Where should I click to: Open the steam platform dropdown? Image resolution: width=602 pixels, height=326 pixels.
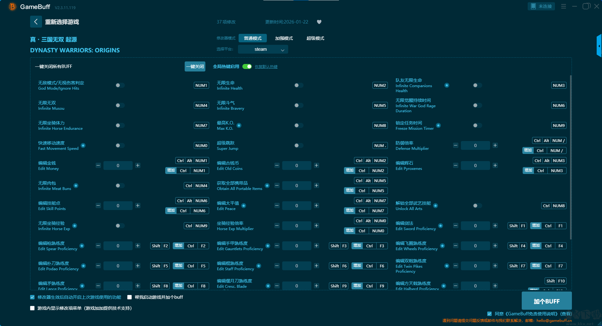[x=263, y=49]
